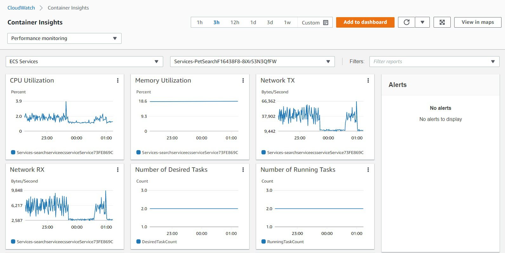Select the 12h time range
Image resolution: width=505 pixels, height=253 pixels.
[235, 23]
